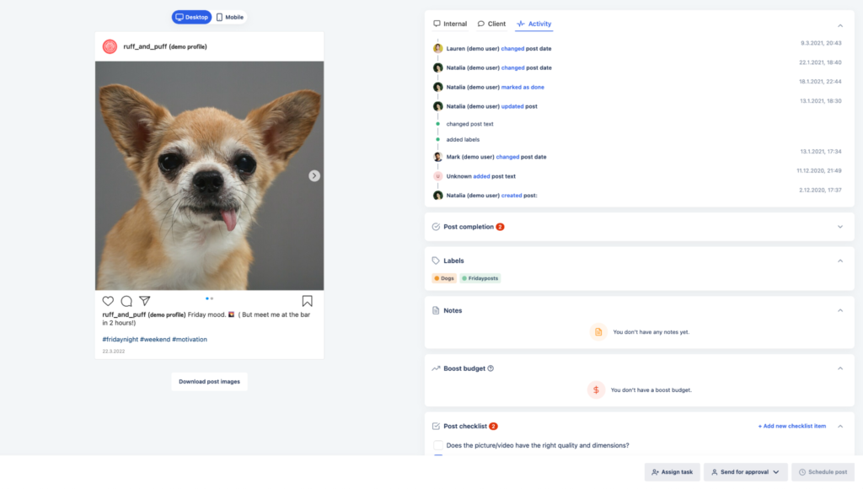863x489 pixels.
Task: Open the Internal tab
Action: pos(450,24)
